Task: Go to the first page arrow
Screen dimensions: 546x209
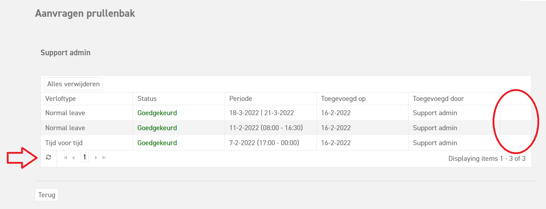Action: 66,158
